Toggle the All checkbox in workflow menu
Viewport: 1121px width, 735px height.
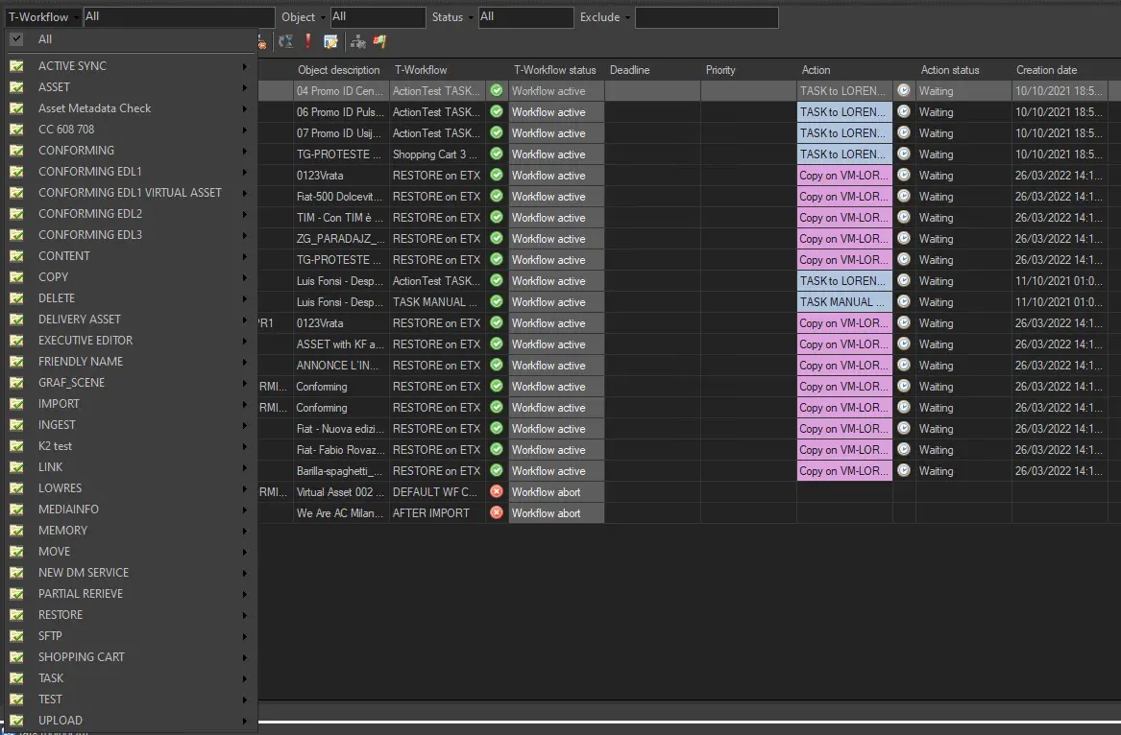click(16, 39)
